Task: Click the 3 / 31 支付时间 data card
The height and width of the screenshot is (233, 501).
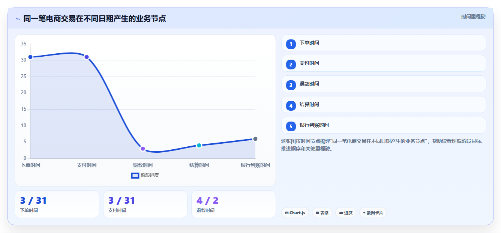Action: (145, 204)
